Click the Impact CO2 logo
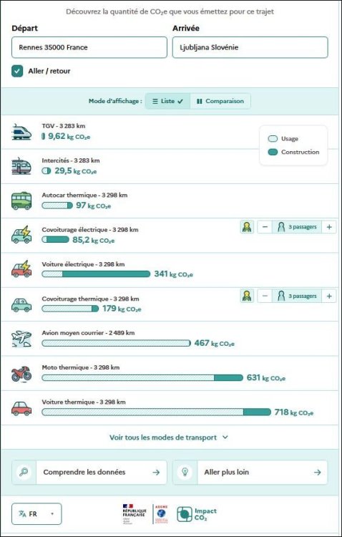This screenshot has height=537, width=342. [197, 514]
